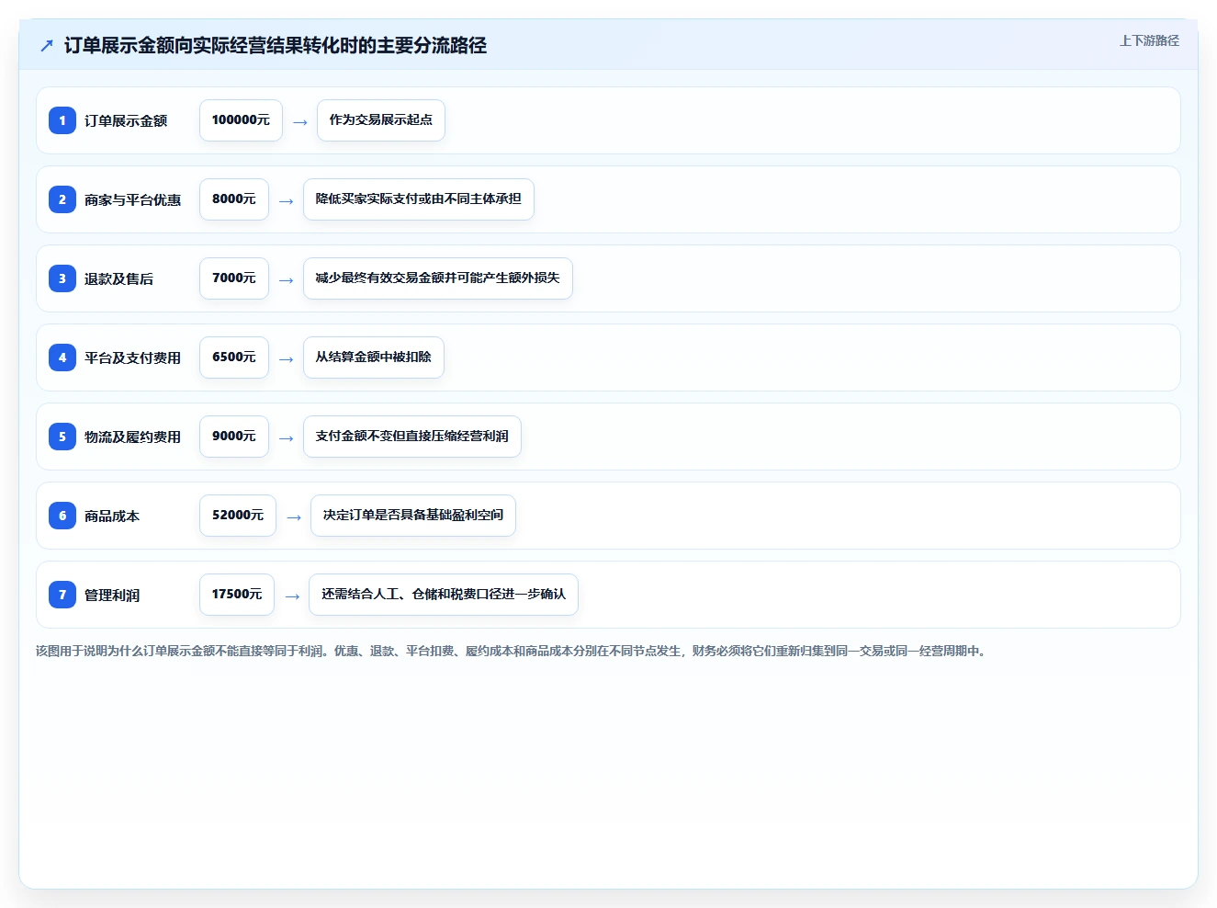Click the 9000元 amount chip
This screenshot has height=908, width=1217.
coord(234,437)
